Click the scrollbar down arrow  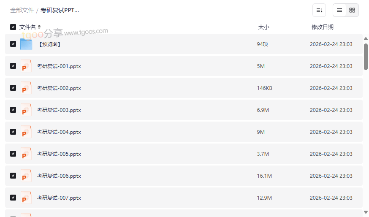pyautogui.click(x=366, y=212)
